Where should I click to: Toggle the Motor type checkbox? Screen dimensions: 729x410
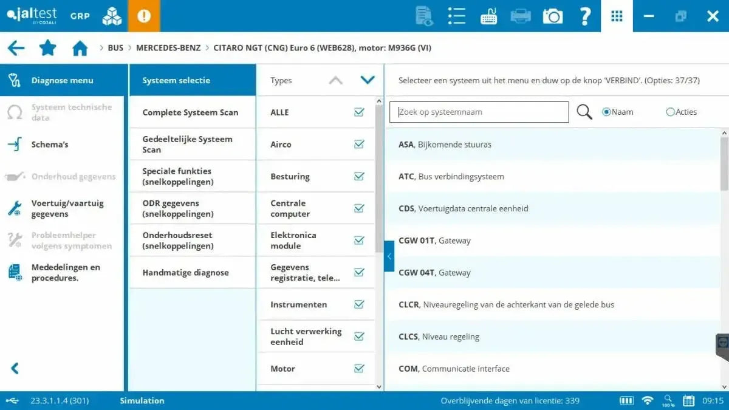click(359, 369)
